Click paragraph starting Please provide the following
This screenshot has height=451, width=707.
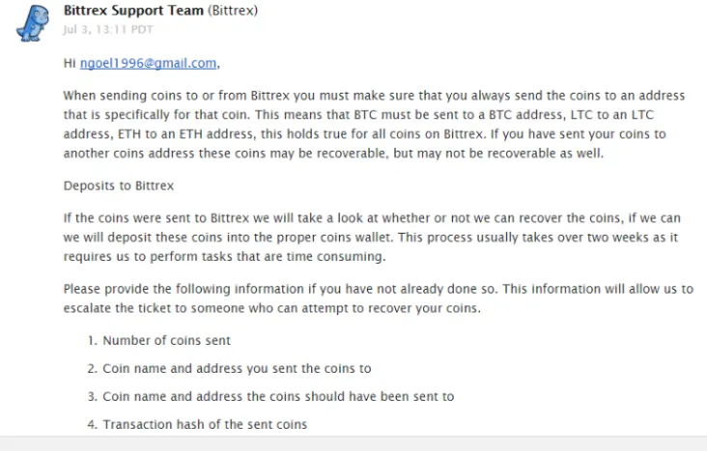click(379, 298)
